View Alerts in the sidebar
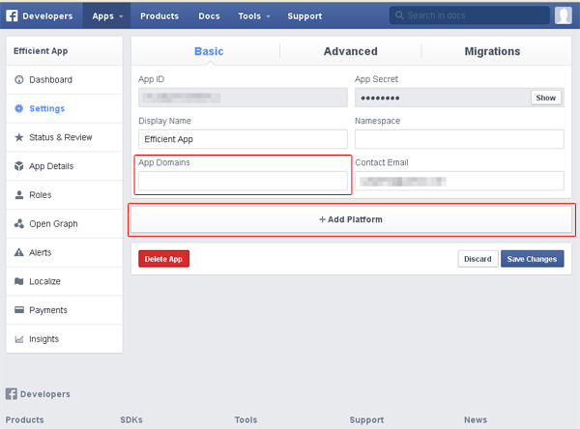The width and height of the screenshot is (580, 429). click(65, 252)
